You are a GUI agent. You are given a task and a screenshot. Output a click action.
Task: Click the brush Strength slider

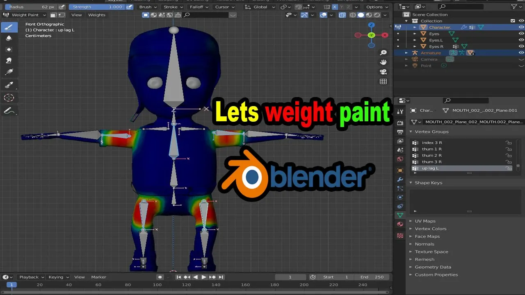click(97, 7)
